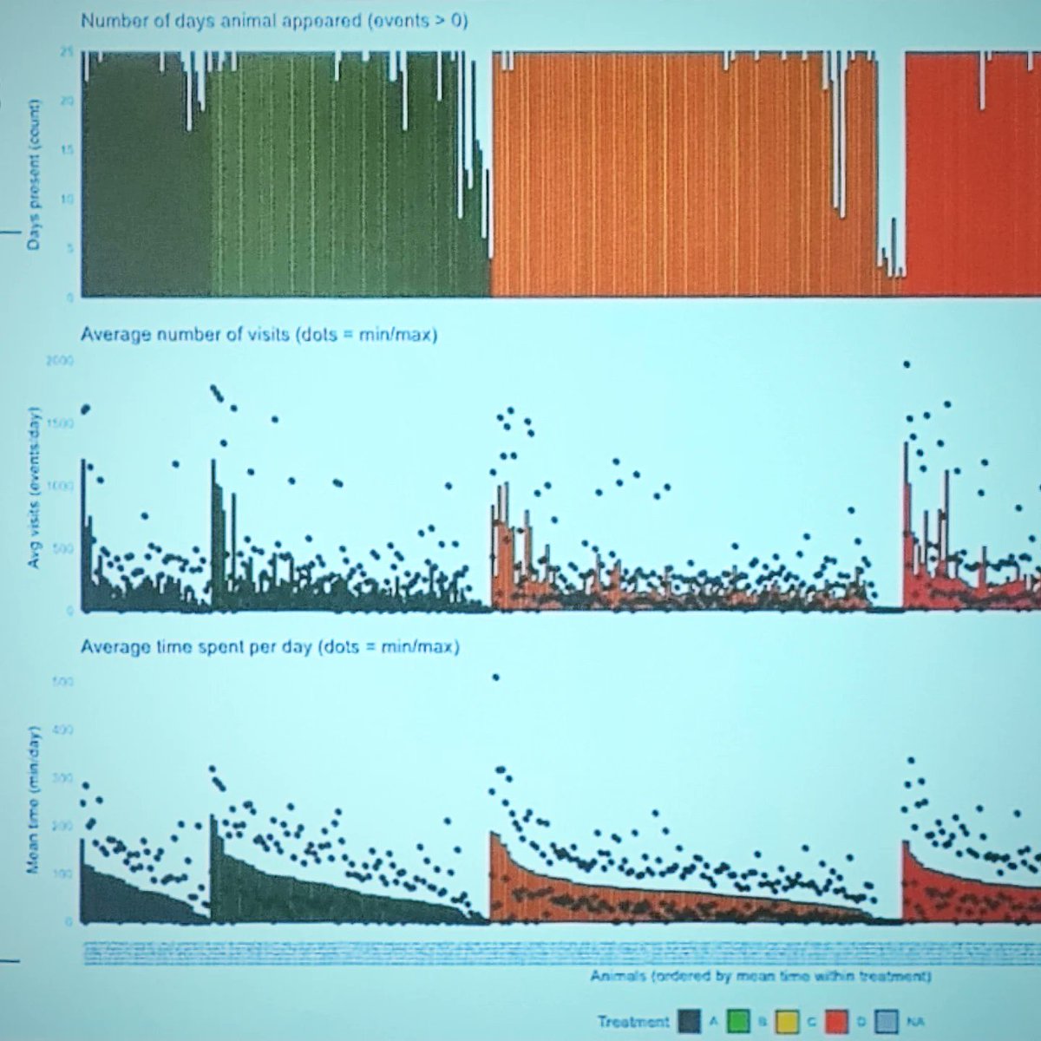The width and height of the screenshot is (1041, 1041).
Task: Click the Treatment C yellow legend swatch
Action: (x=788, y=1022)
